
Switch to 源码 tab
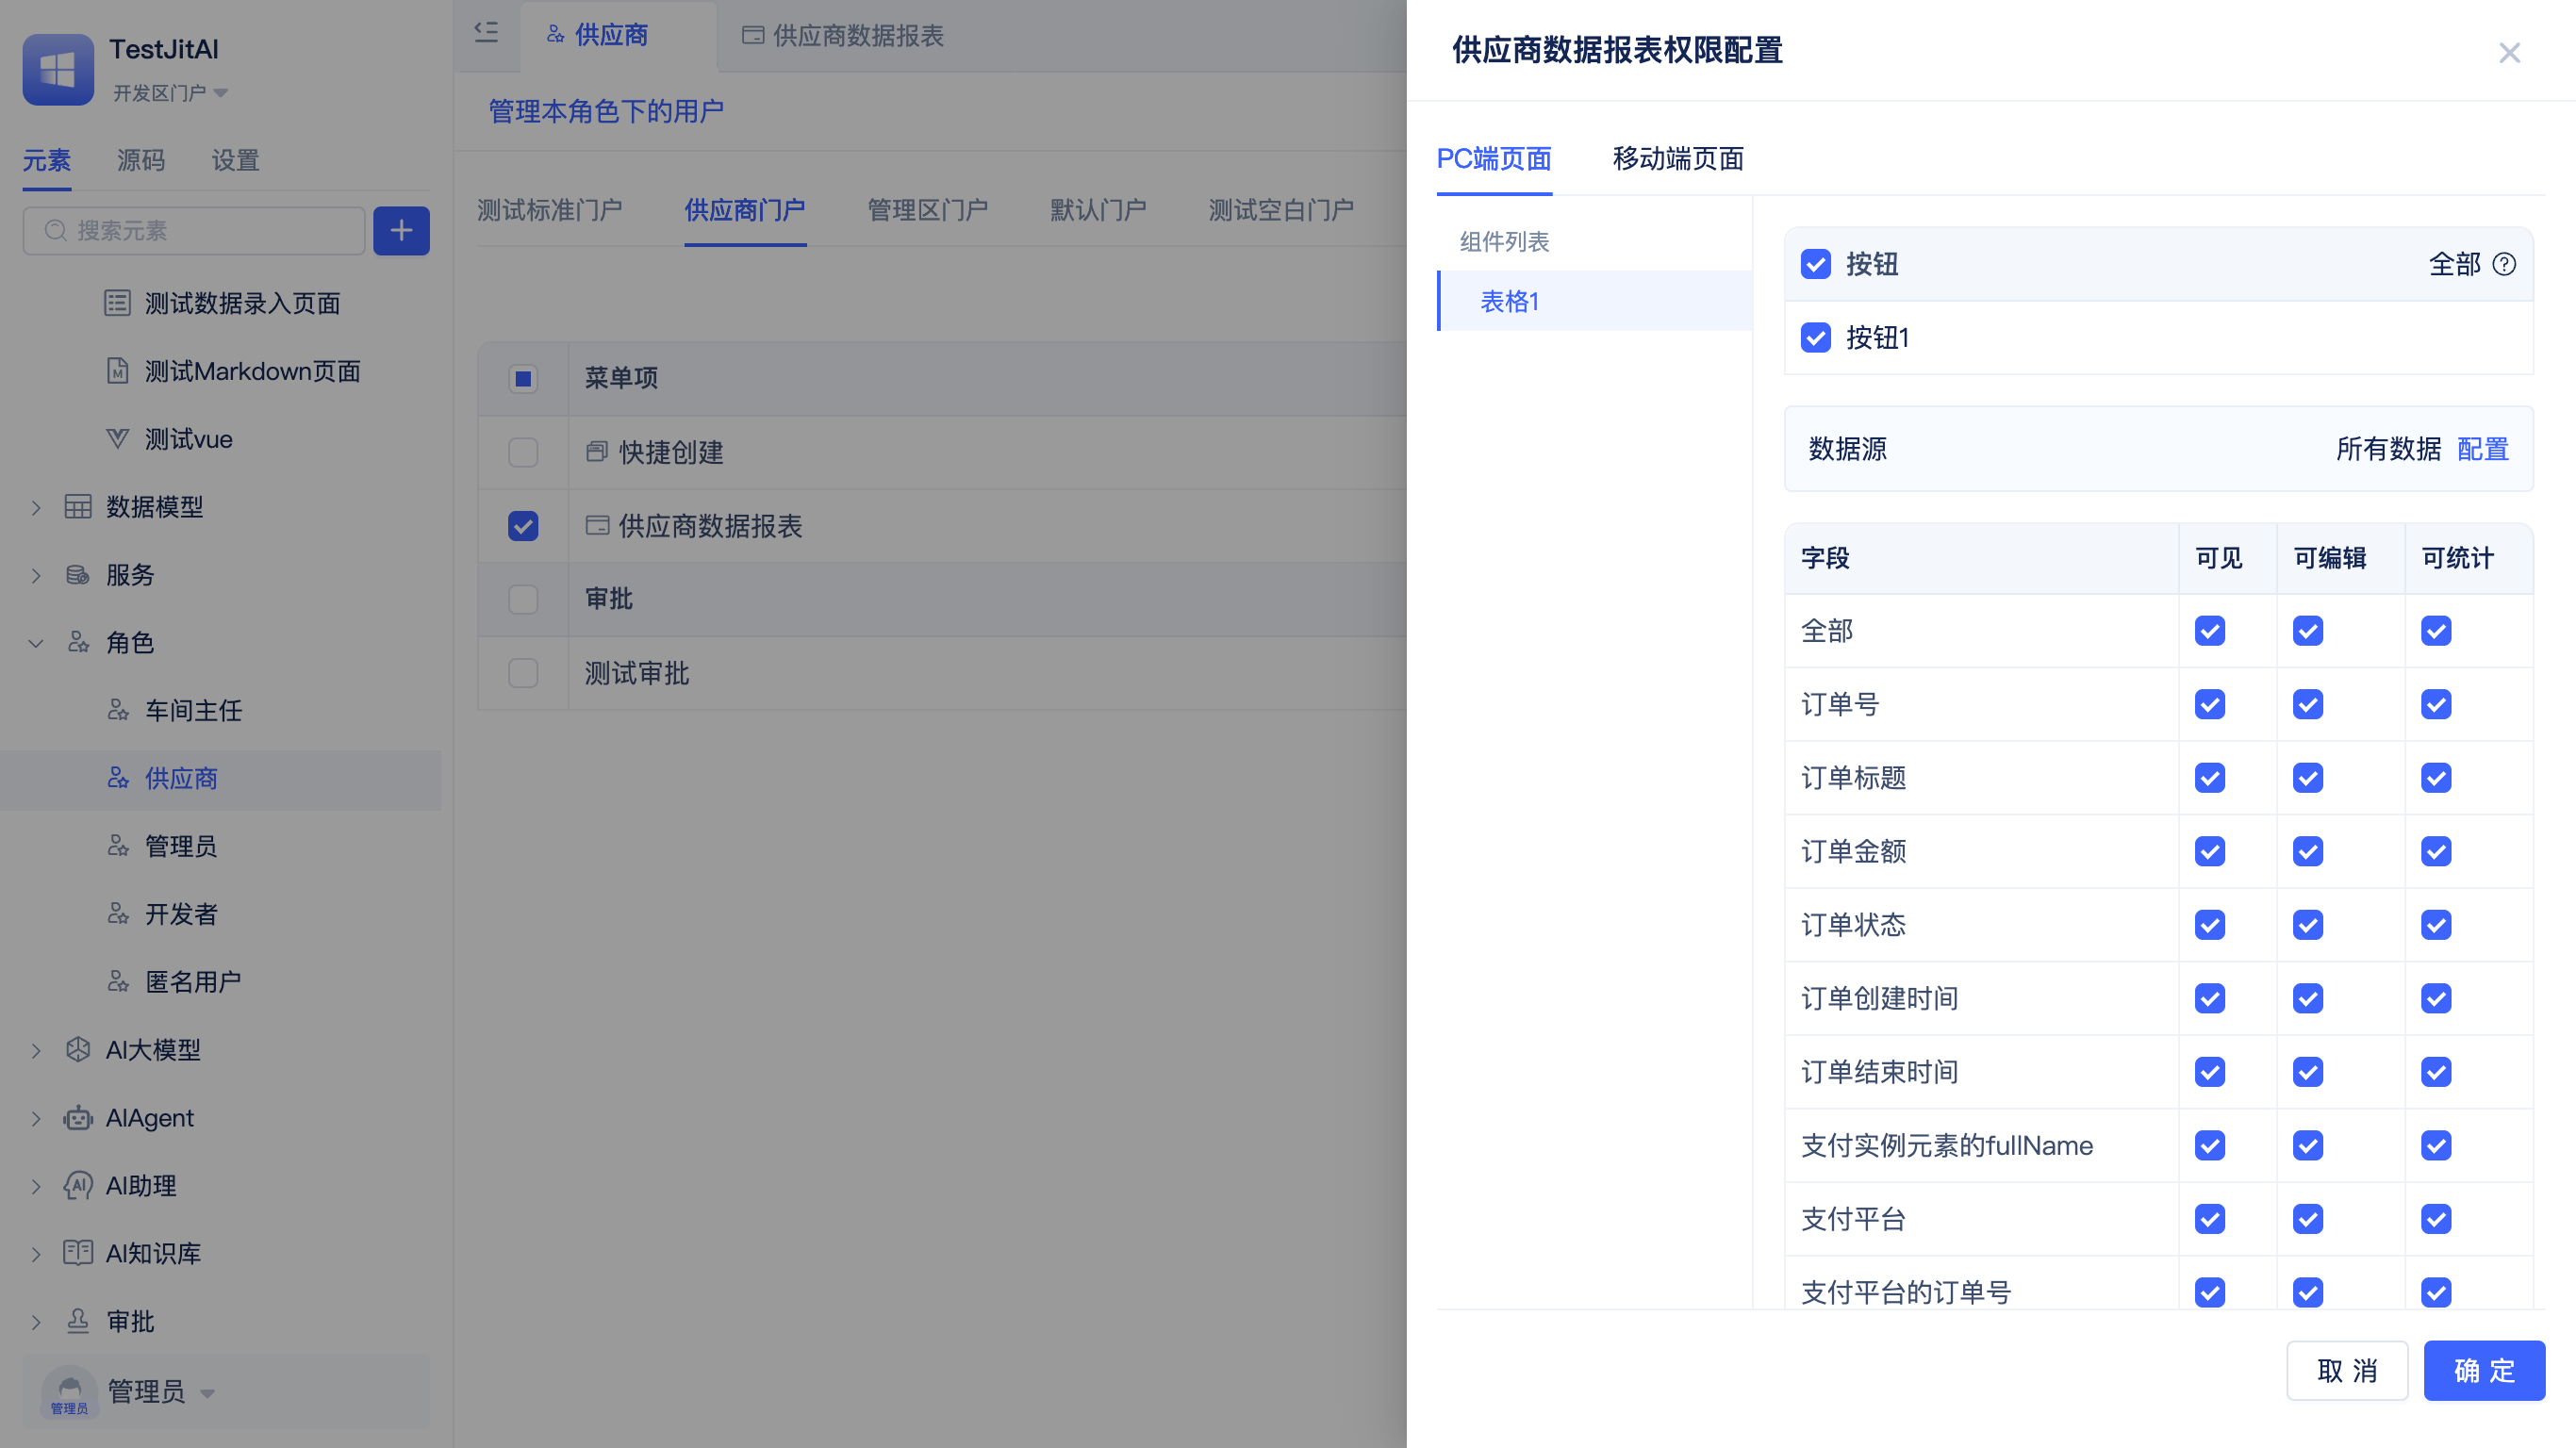click(x=141, y=160)
